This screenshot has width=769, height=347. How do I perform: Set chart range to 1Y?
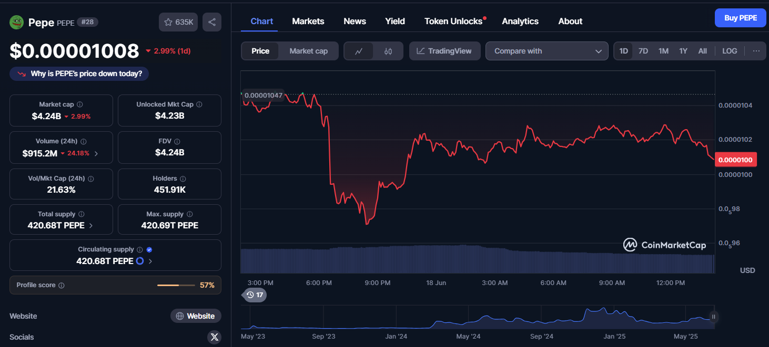click(x=683, y=51)
